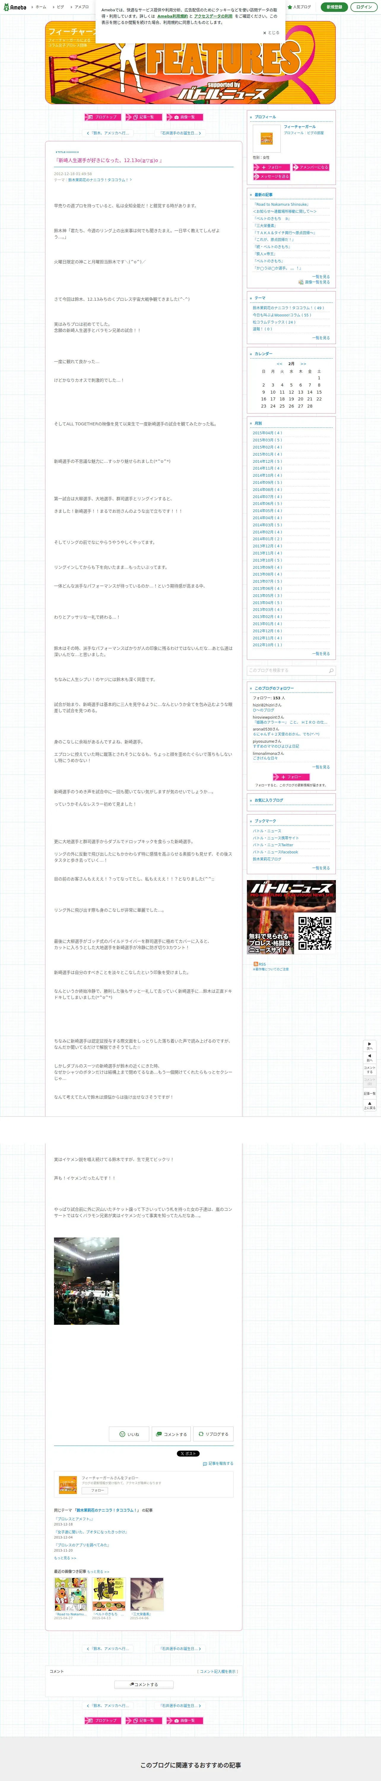
Task: Open bookmark 鈴木茉莉花ブログ
Action: [267, 859]
